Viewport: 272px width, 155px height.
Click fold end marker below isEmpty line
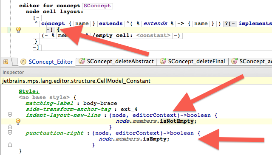pos(10,145)
